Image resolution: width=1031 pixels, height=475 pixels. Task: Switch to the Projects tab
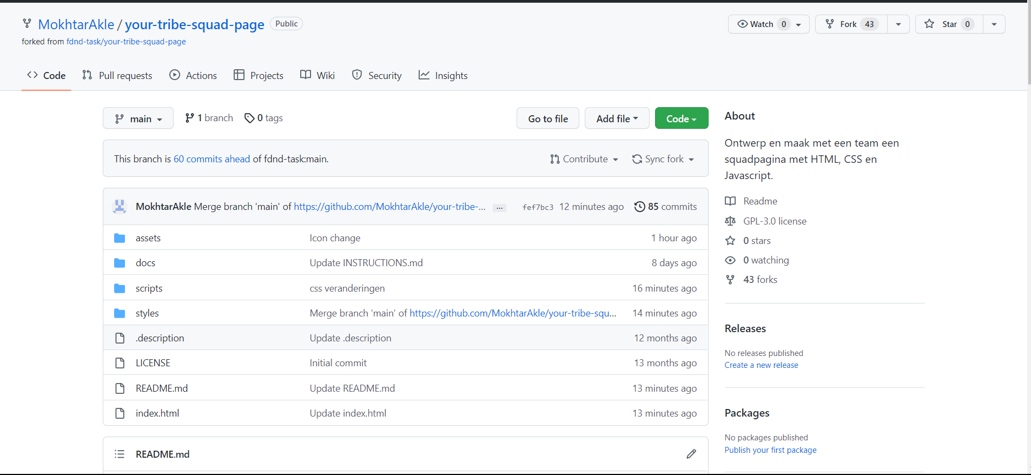coord(259,76)
